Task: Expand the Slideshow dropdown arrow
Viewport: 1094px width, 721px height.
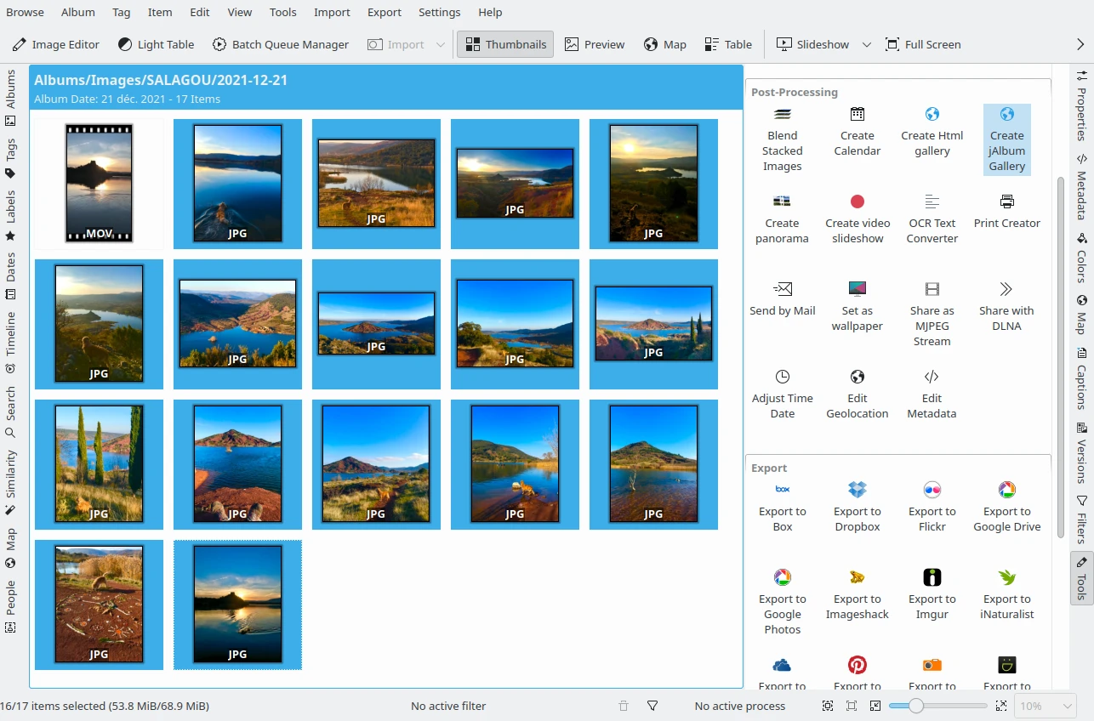Action: coord(867,44)
